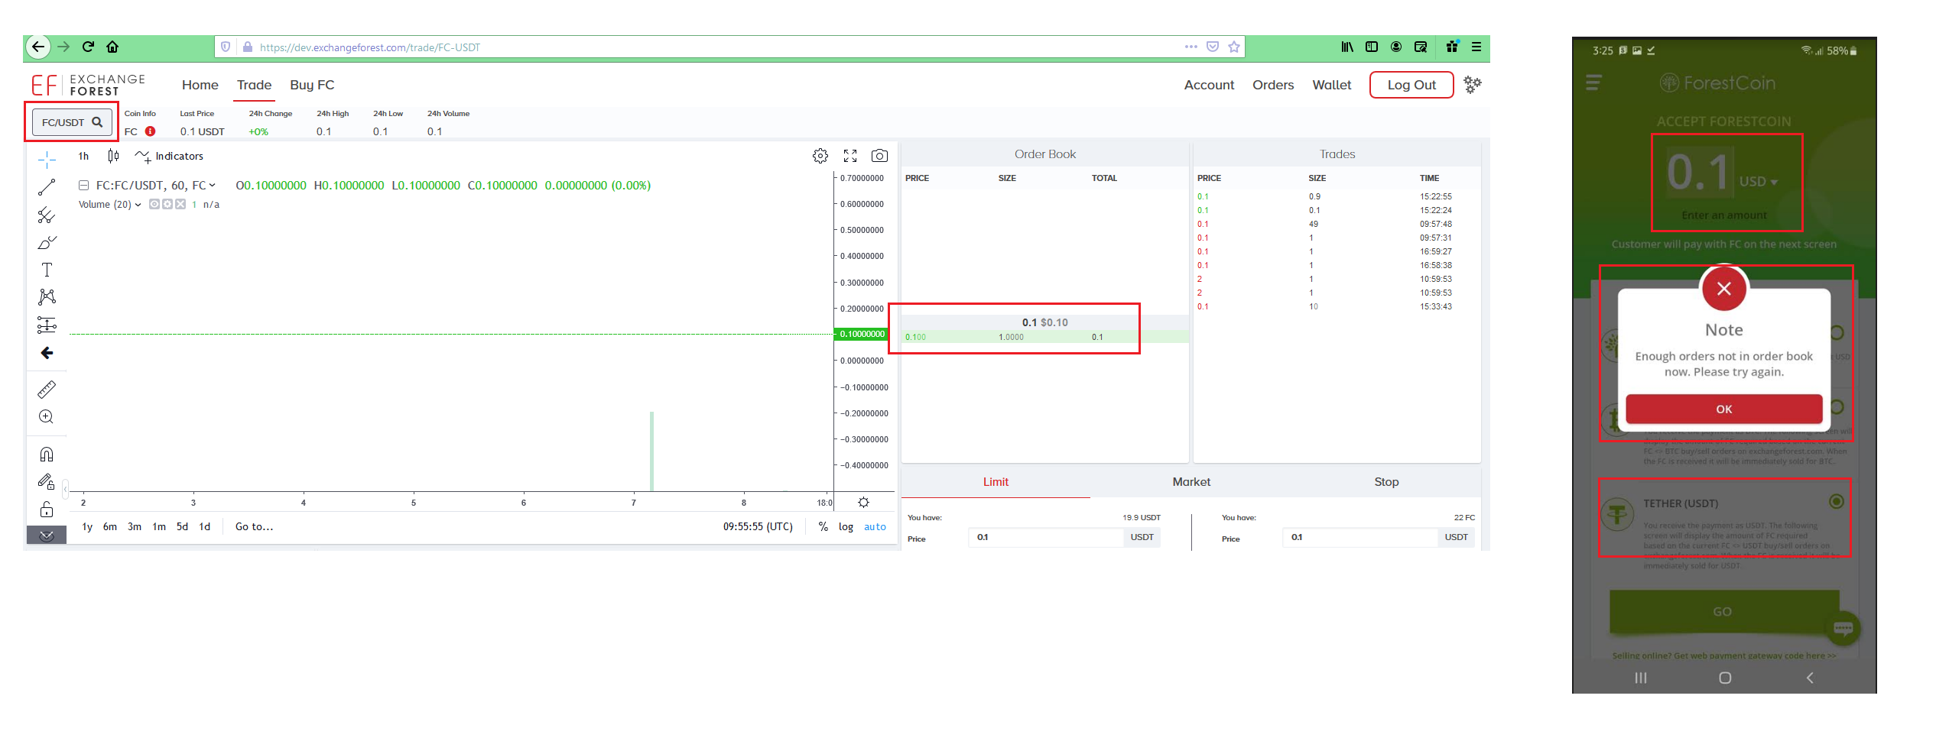Take chart snapshot with camera icon
1936x741 pixels.
point(879,156)
